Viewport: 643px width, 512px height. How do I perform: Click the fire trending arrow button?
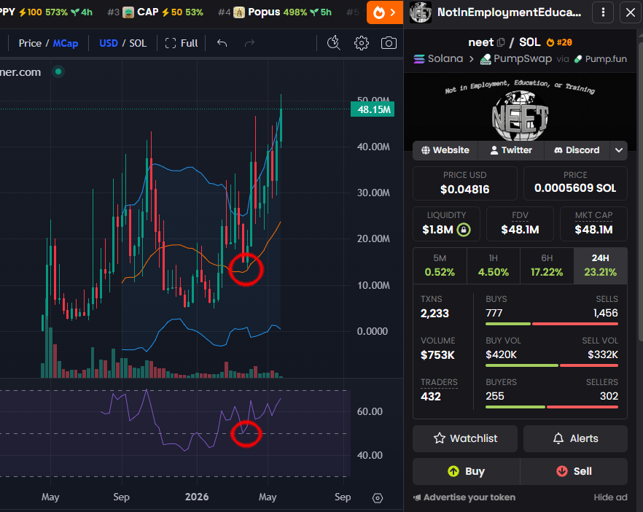385,12
